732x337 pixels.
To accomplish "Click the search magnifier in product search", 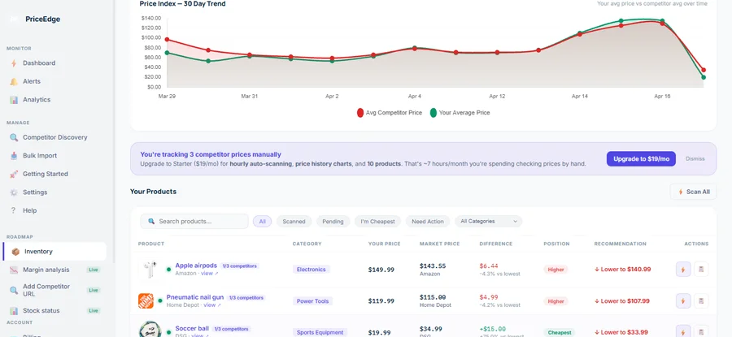I will 151,222.
